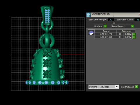Click the middle flower on the bell
The width and height of the screenshot is (140, 105).
click(47, 63)
